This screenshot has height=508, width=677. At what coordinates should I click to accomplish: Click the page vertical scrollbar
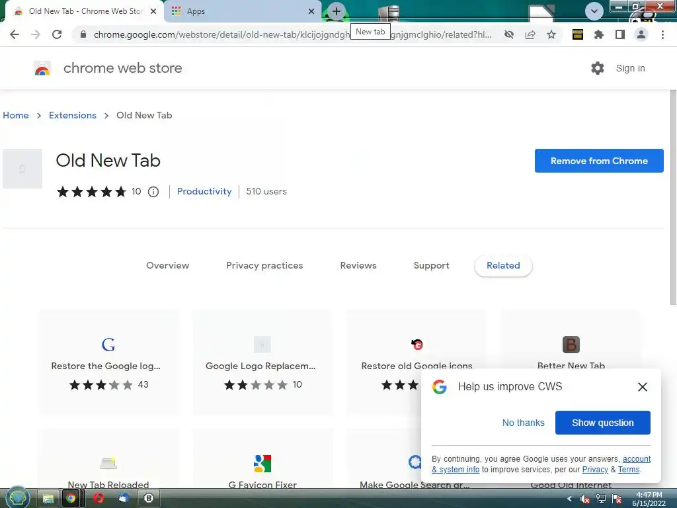pyautogui.click(x=673, y=197)
